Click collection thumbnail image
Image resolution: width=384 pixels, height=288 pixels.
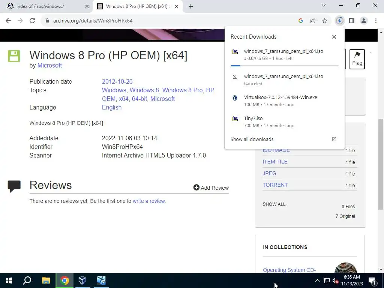pyautogui.click(x=345, y=268)
